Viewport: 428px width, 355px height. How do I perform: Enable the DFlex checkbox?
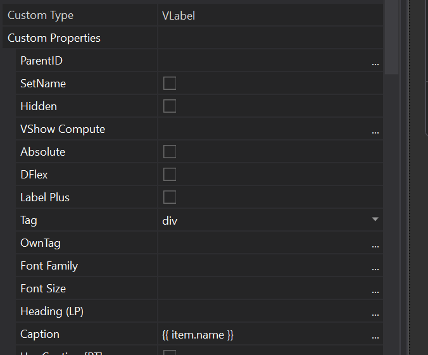point(170,175)
